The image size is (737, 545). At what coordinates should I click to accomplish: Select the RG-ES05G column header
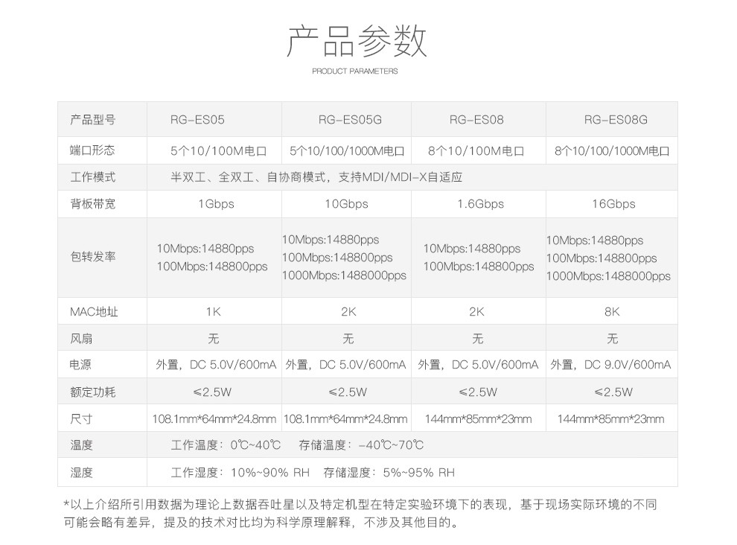349,119
